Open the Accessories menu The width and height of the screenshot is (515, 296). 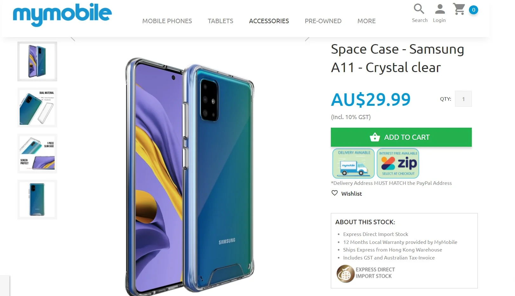269,21
